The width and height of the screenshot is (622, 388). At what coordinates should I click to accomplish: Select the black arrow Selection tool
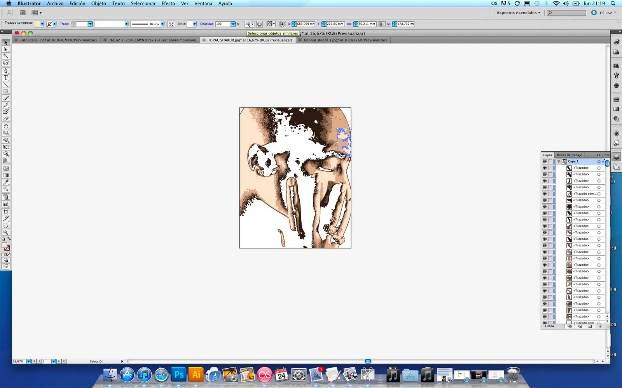click(6, 42)
